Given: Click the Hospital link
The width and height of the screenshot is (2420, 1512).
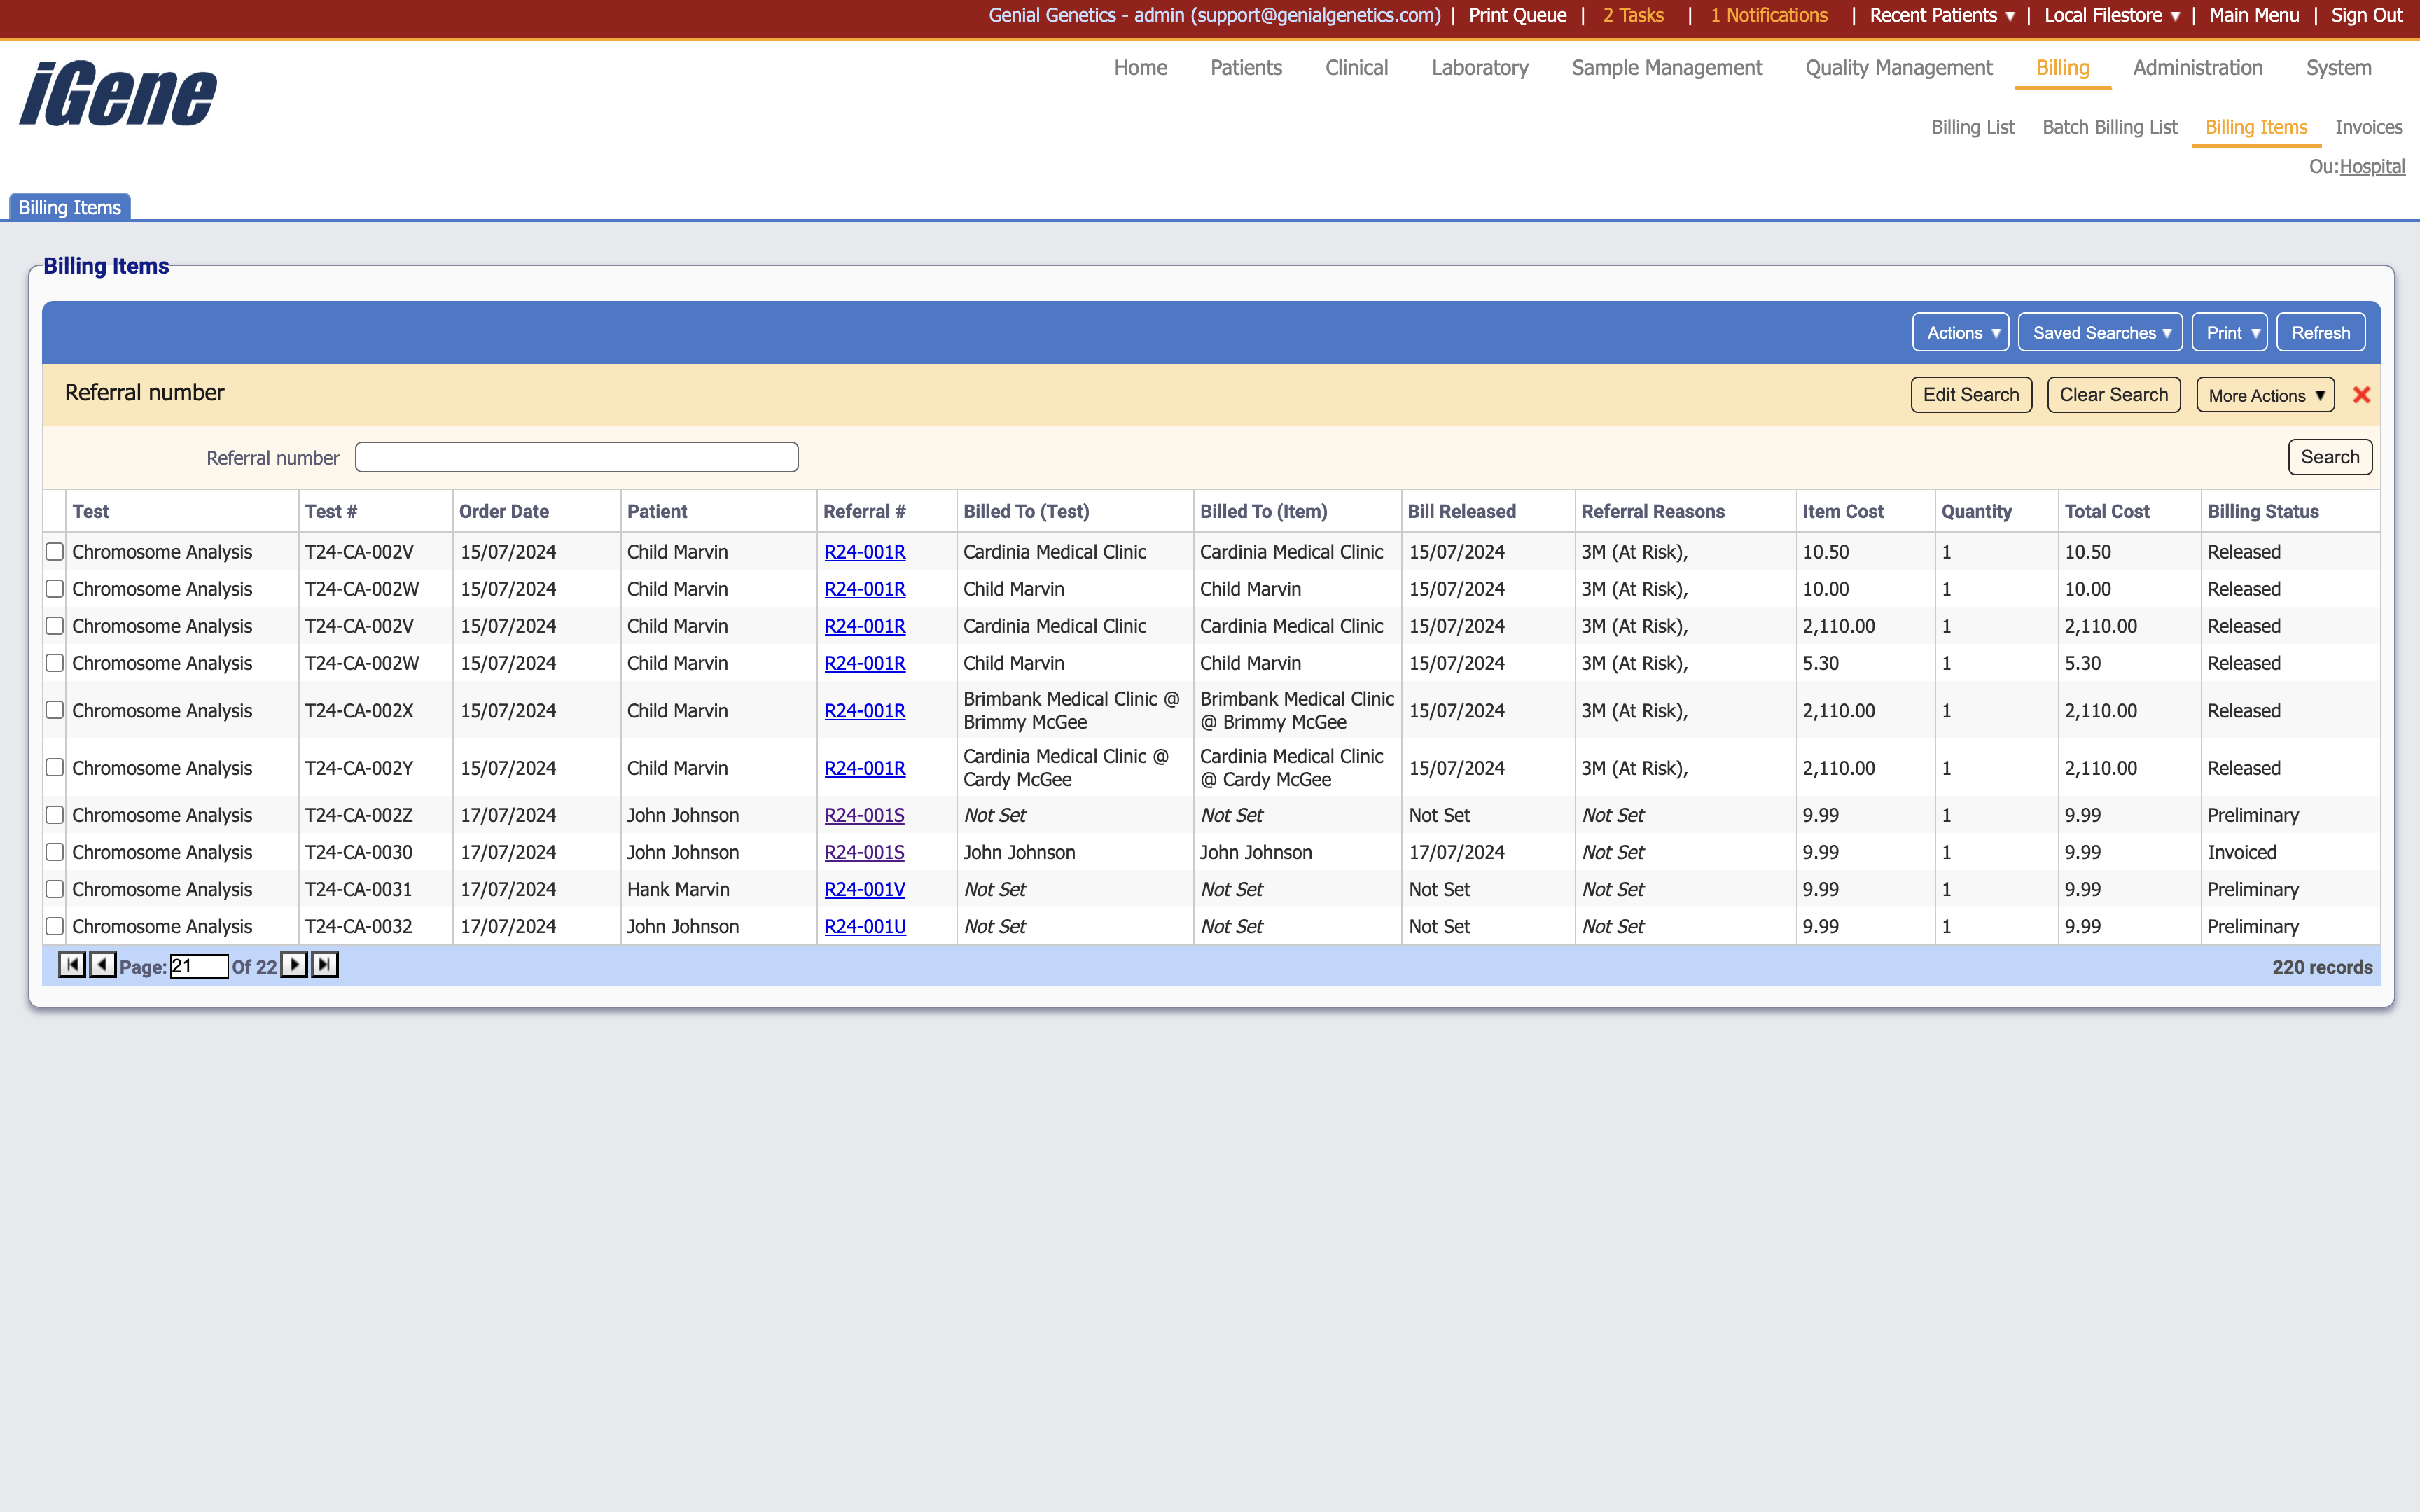Looking at the screenshot, I should tap(2374, 167).
